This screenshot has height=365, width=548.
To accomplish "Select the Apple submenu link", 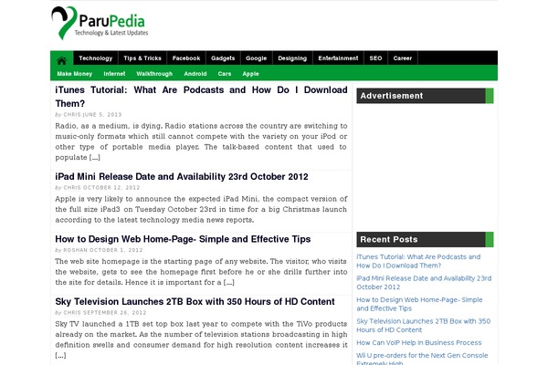I will pyautogui.click(x=250, y=74).
